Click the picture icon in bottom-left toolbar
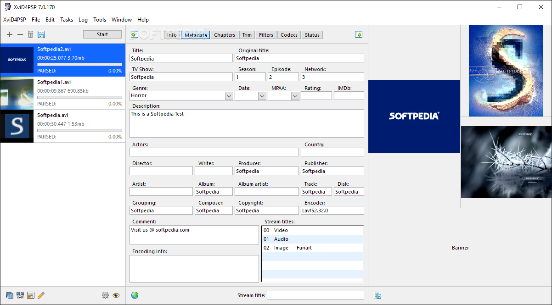 pyautogui.click(x=31, y=295)
